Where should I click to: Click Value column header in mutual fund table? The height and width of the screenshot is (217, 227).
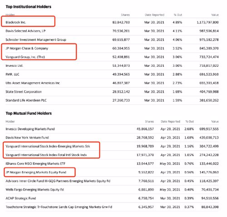[x=215, y=121]
